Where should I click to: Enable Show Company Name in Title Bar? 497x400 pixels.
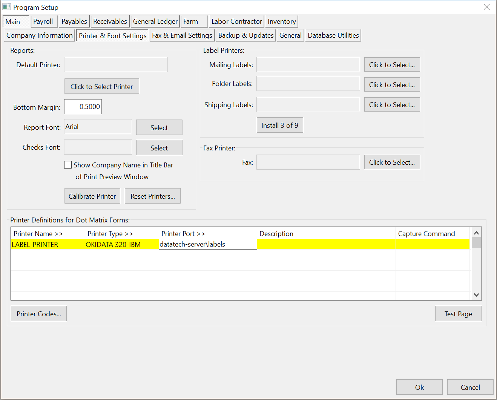click(x=68, y=165)
